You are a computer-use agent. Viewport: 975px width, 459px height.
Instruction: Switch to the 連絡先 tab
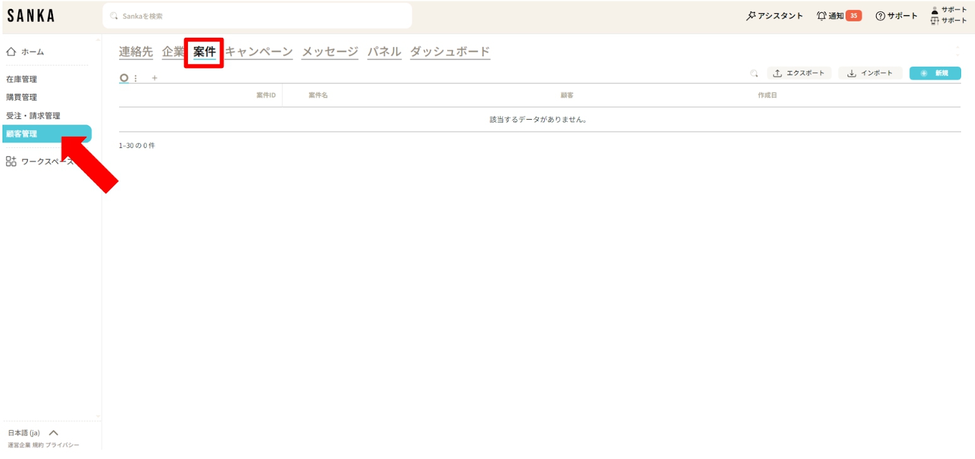pos(136,52)
